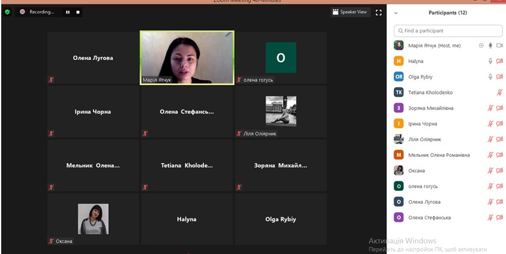Click Марія Ятчук's video tile
The image size is (506, 254).
[x=187, y=58]
